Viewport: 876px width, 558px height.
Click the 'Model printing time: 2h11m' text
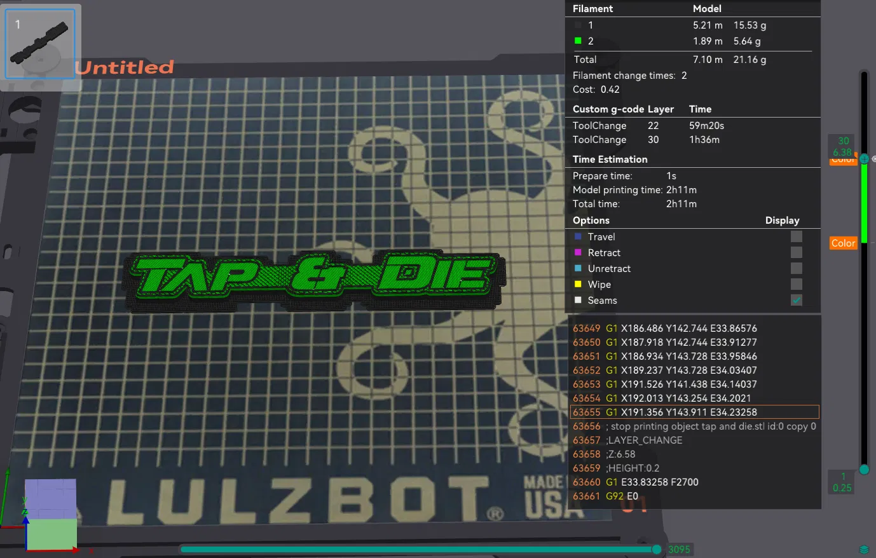pos(634,190)
